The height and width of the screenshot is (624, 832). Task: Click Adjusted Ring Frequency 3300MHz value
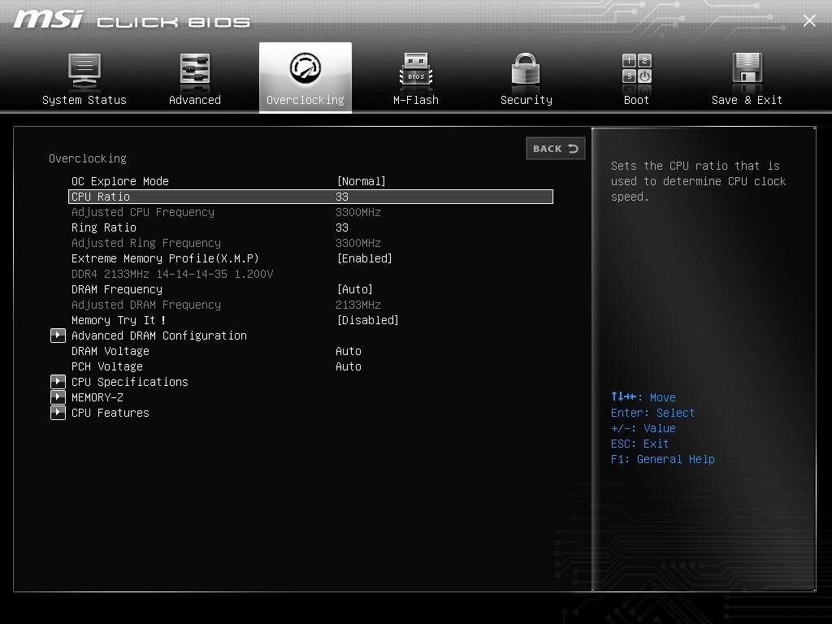point(358,243)
